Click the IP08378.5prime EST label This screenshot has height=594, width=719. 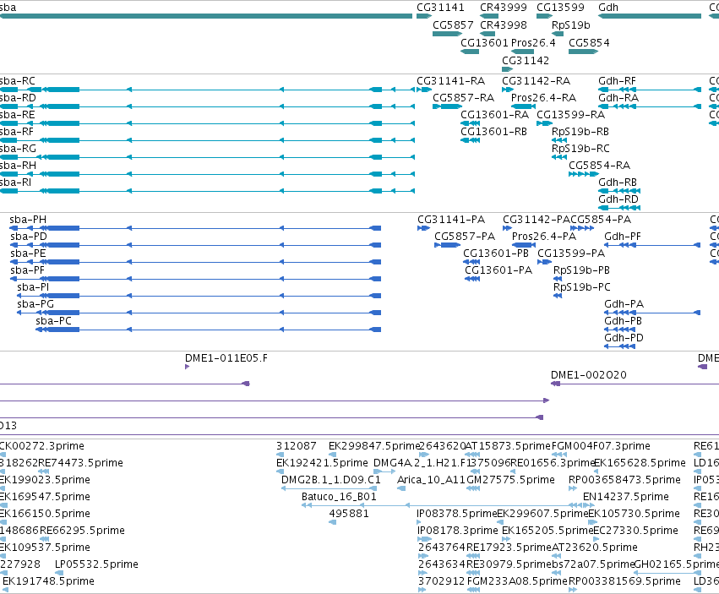[456, 513]
